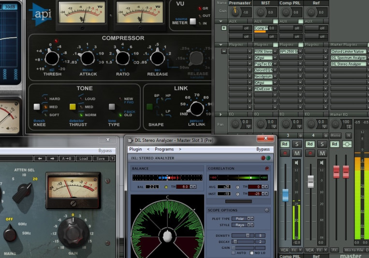
Task: Open the RDeEsser plug-in slot dropdown
Action: point(275,89)
